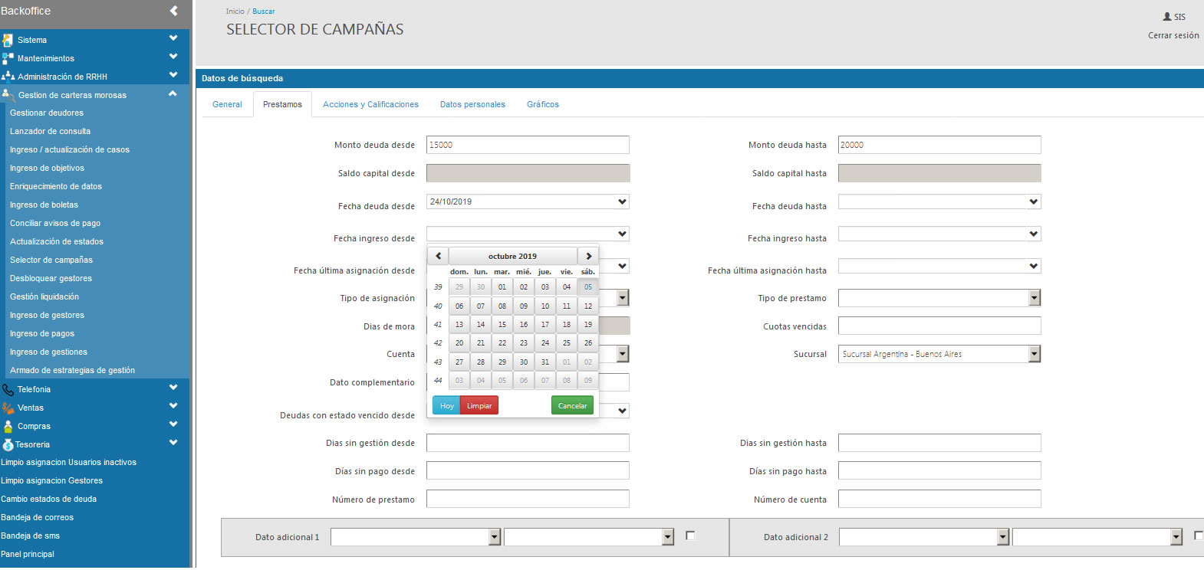The height and width of the screenshot is (570, 1204).
Task: Expand the Sistema menu chevron
Action: 173,38
